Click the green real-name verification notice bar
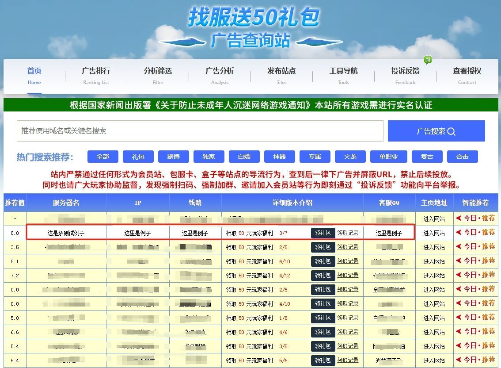Viewport: 501px width, 368px height. pos(250,105)
